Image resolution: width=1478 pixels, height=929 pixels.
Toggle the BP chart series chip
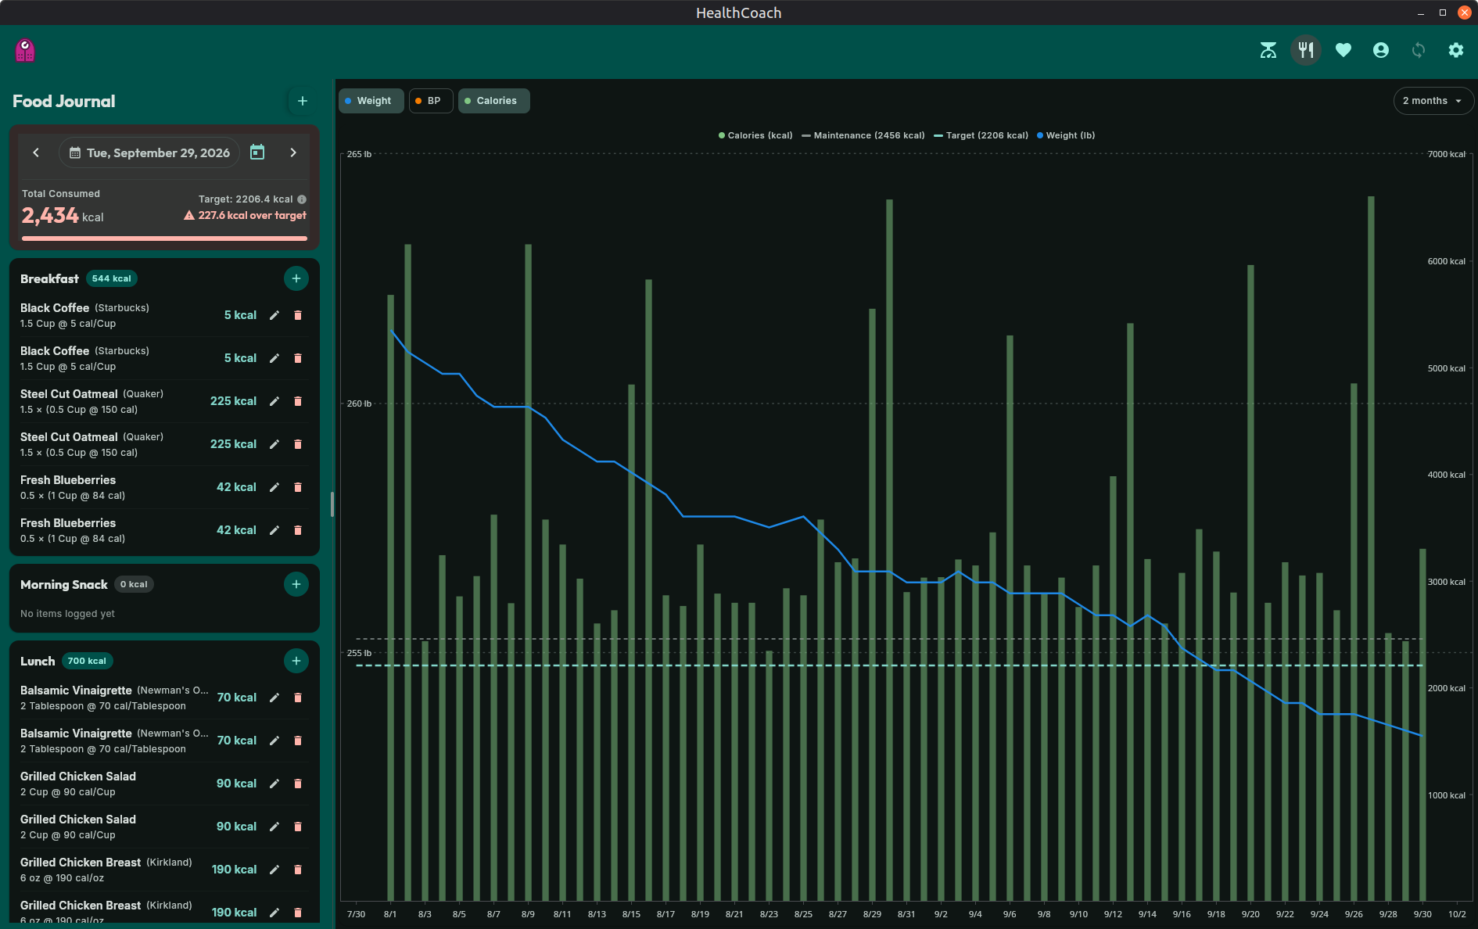(431, 101)
